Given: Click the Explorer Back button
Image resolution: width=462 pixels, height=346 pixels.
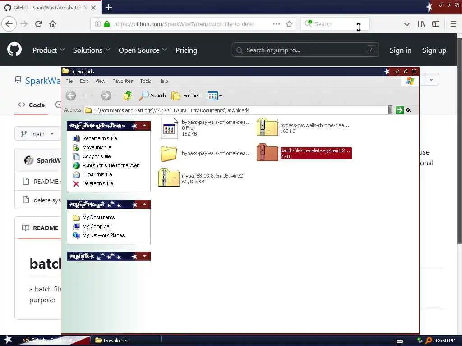Looking at the screenshot, I should pyautogui.click(x=71, y=96).
